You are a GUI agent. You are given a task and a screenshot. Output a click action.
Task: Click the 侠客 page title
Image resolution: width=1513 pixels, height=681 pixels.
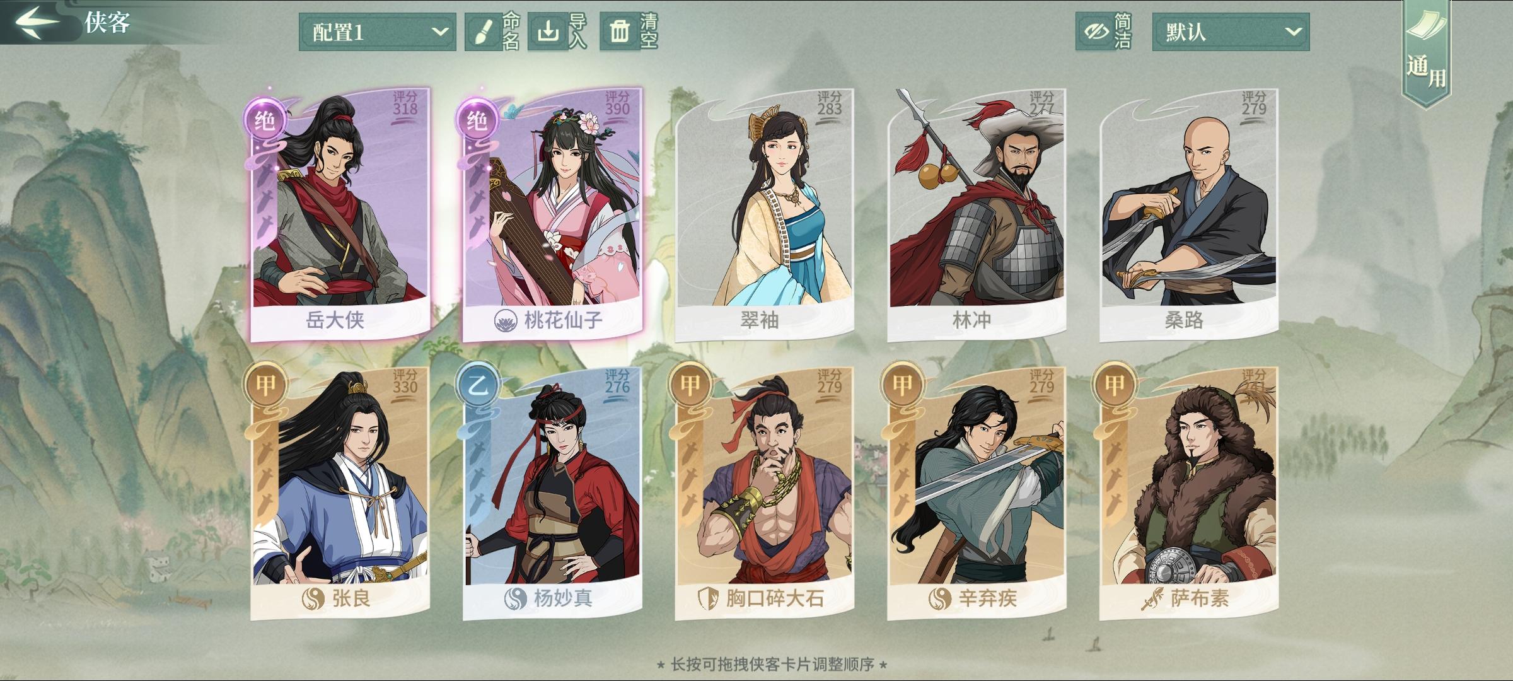[108, 22]
